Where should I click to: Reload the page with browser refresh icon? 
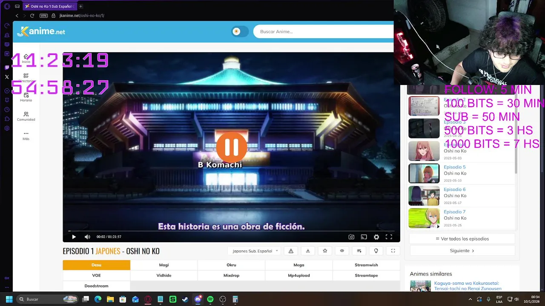coord(32,16)
